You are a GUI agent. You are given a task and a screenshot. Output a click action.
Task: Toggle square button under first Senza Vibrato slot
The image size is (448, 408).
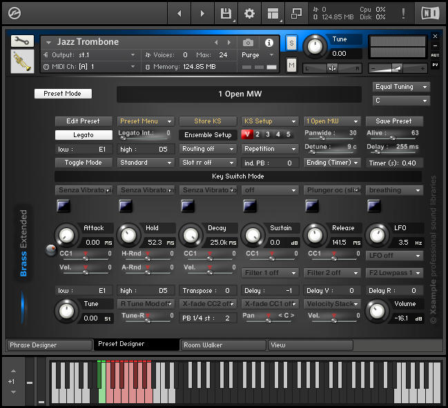coord(64,205)
